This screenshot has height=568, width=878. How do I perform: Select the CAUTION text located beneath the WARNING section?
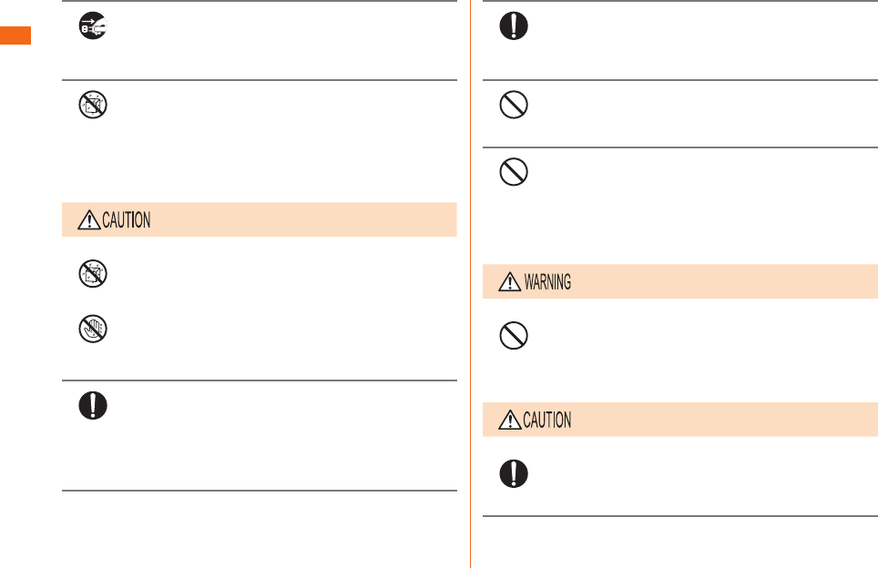point(547,420)
